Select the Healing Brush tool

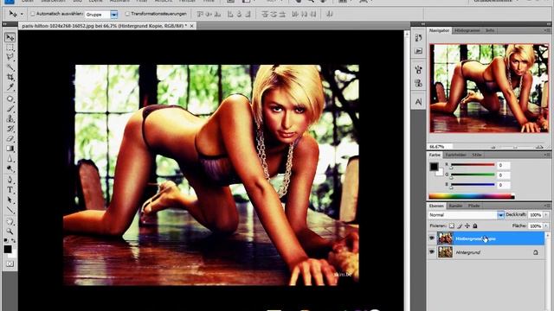pyautogui.click(x=10, y=98)
